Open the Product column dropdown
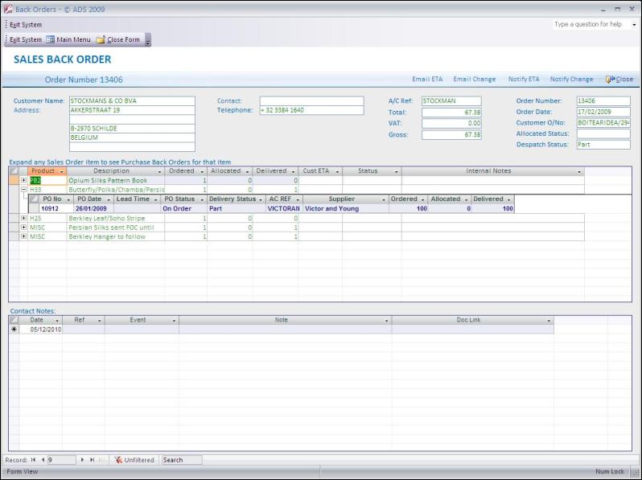This screenshot has height=480, width=642. pyautogui.click(x=62, y=171)
